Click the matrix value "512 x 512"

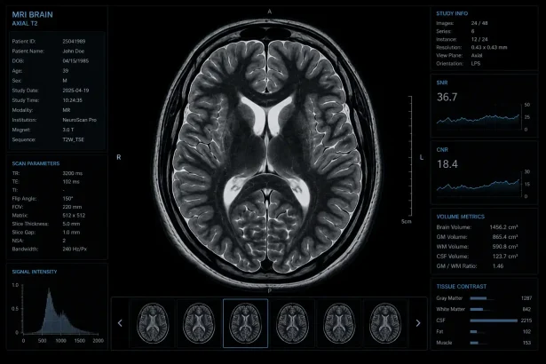coord(74,215)
